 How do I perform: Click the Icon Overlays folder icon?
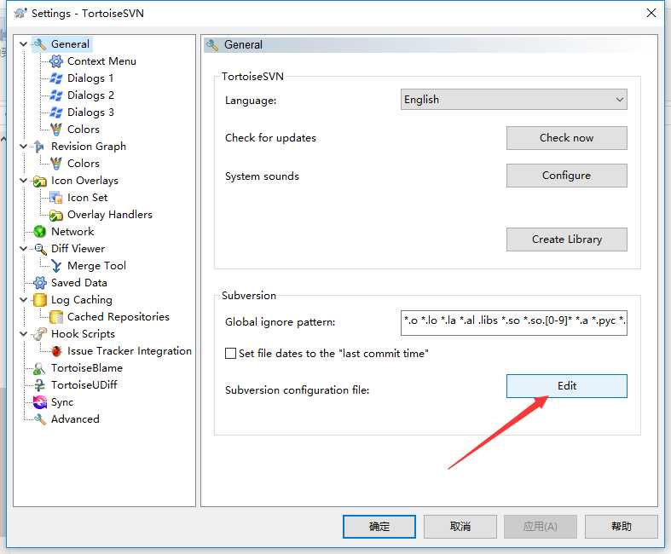[40, 181]
